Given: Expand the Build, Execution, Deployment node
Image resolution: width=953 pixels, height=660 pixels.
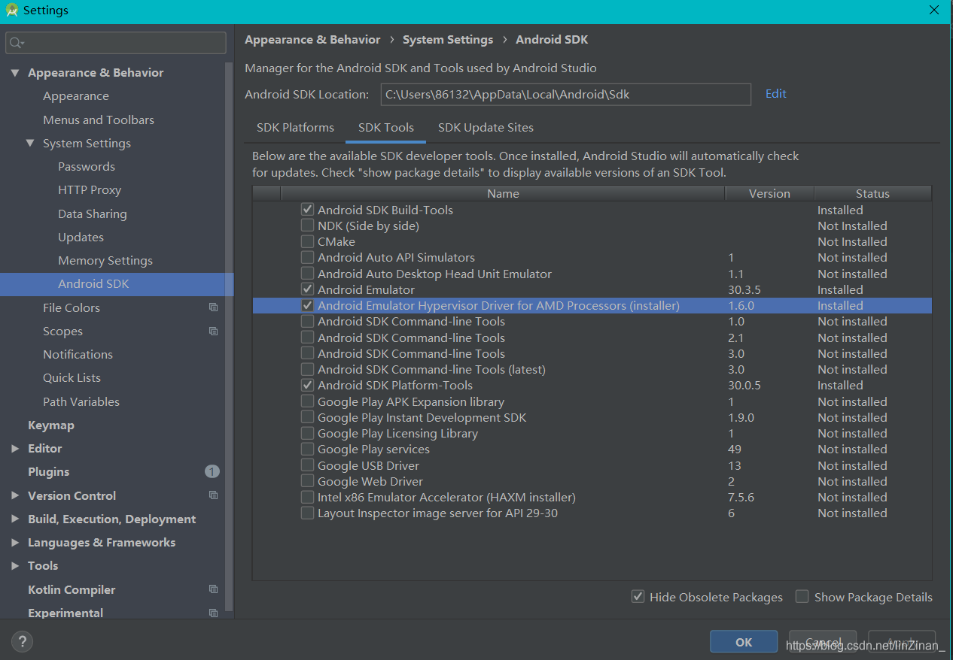Looking at the screenshot, I should [x=15, y=519].
